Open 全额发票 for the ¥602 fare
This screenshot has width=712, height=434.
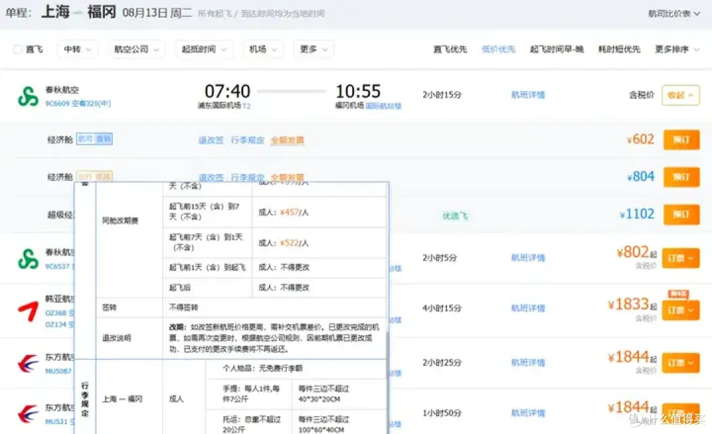coord(287,140)
